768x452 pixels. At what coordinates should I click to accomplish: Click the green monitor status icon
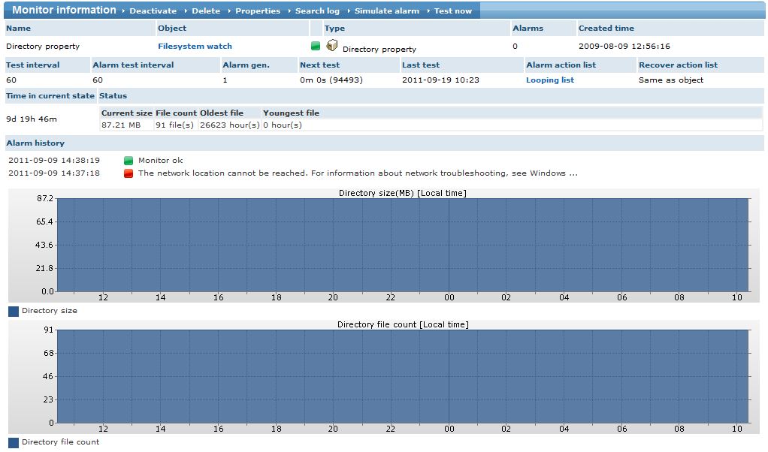pyautogui.click(x=316, y=47)
